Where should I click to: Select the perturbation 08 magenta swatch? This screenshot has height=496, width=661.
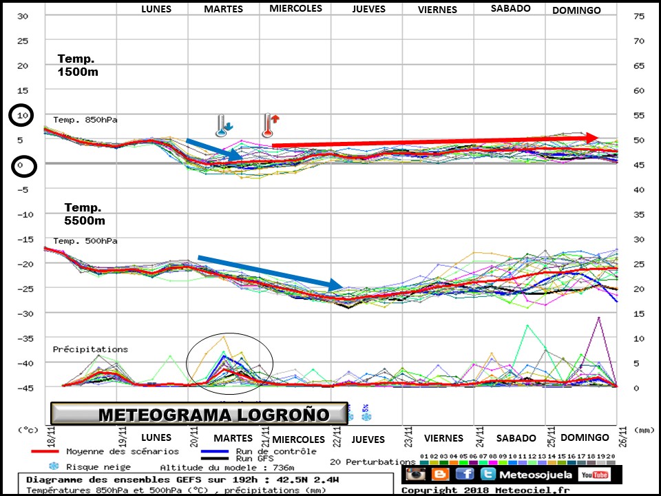tap(493, 463)
